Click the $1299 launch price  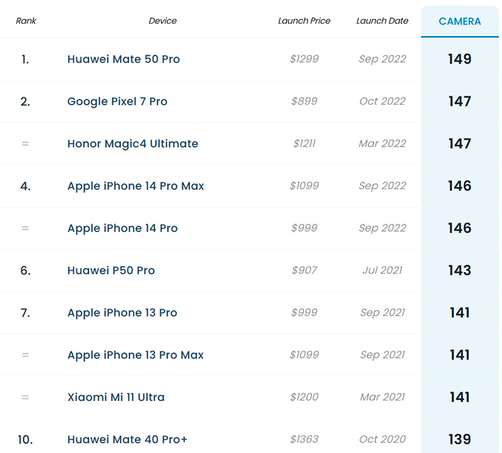[x=304, y=60]
